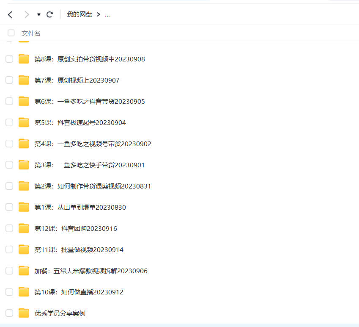359x327 pixels.
Task: Click the folder icon of 第6课
Action: click(24, 101)
